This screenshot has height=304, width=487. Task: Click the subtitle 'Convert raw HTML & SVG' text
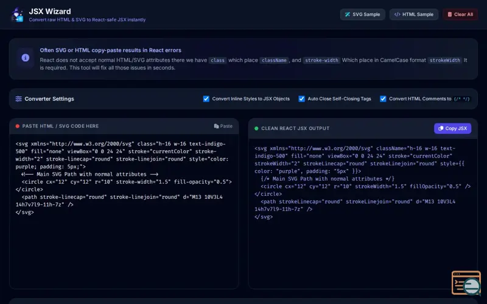[x=87, y=19]
